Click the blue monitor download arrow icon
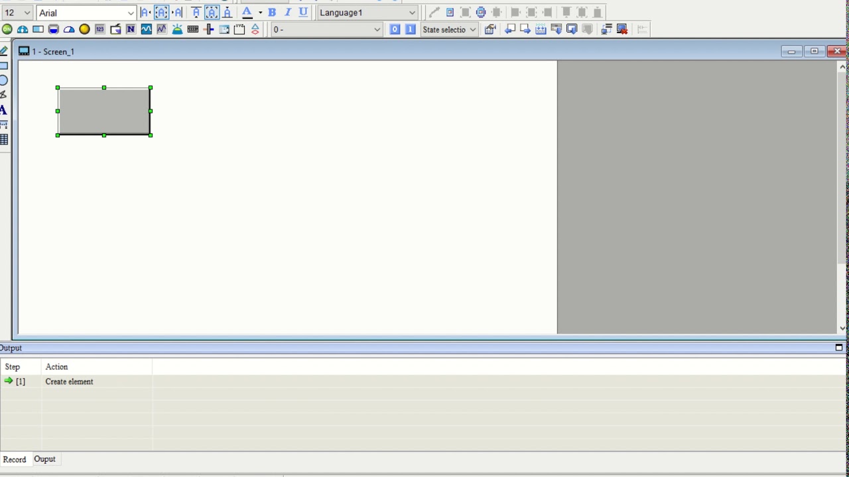The height and width of the screenshot is (477, 849). (x=572, y=29)
